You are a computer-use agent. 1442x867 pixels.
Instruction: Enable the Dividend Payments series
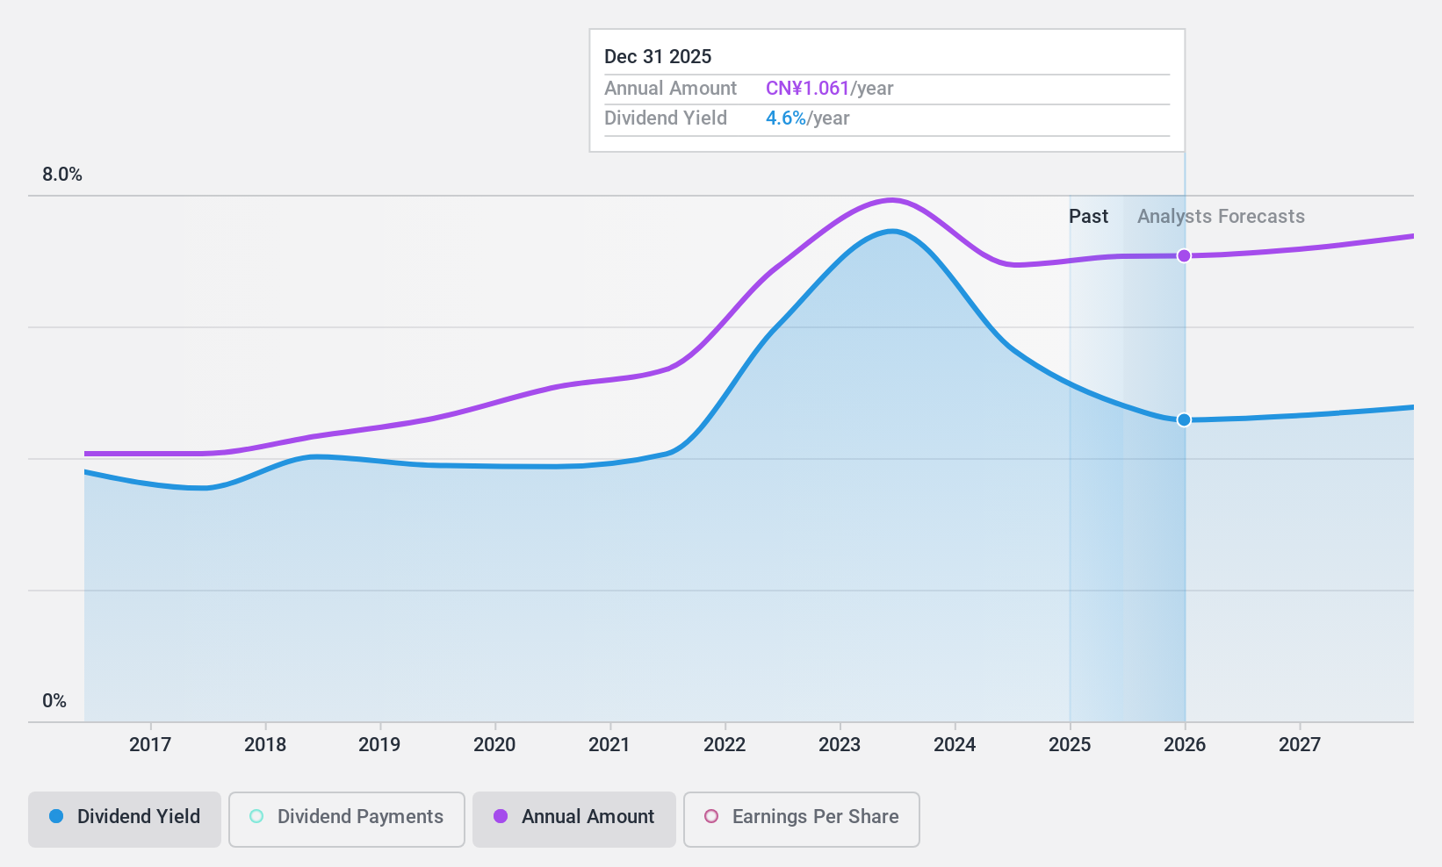coord(347,820)
